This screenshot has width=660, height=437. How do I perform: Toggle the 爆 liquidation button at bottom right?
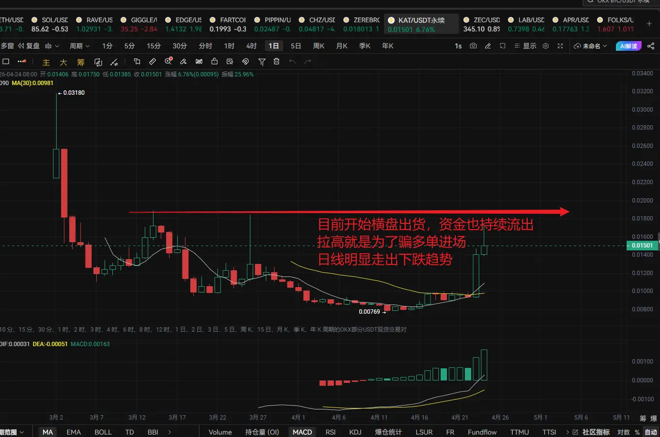point(654,418)
